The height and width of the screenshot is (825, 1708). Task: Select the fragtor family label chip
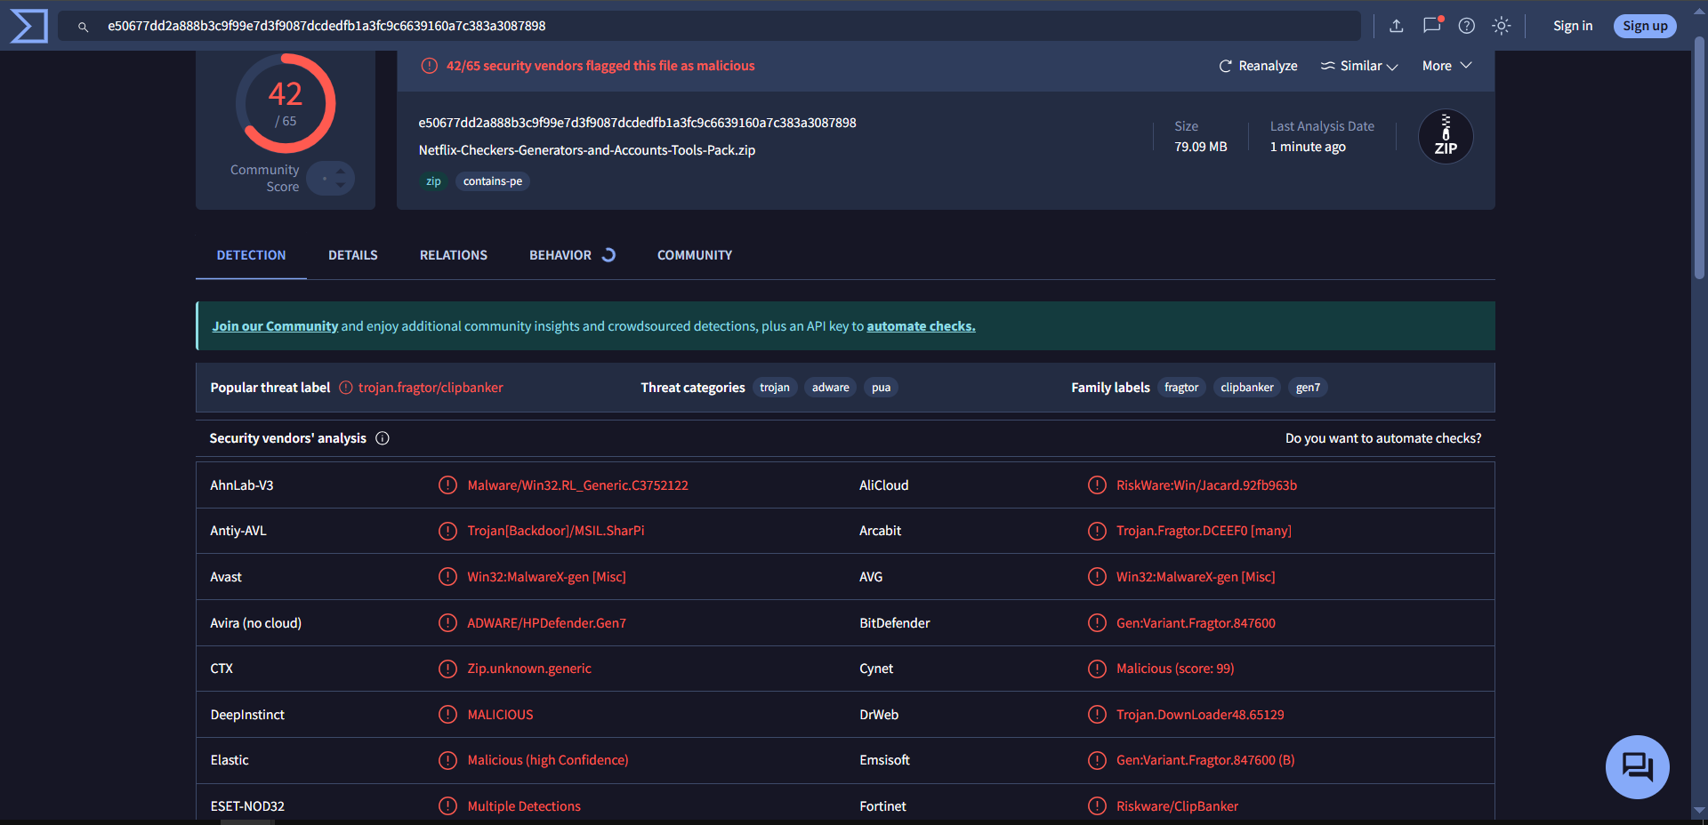click(x=1181, y=388)
